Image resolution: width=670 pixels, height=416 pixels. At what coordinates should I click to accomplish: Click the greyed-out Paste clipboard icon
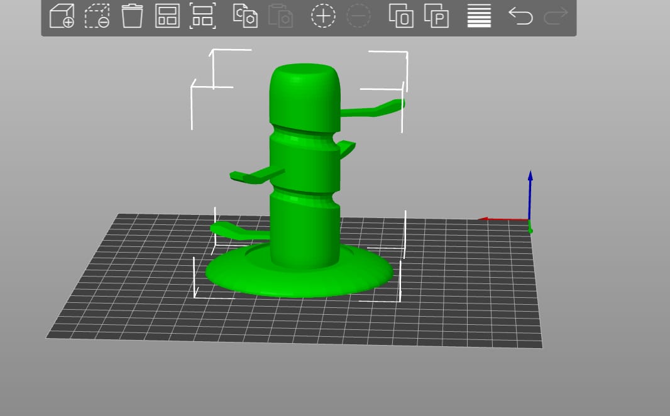tap(280, 16)
